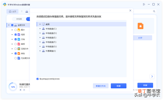Click the 无后缀文件 question-mark icon

(19, 58)
